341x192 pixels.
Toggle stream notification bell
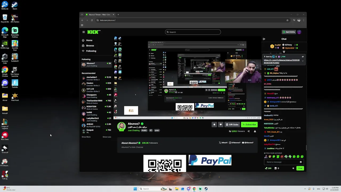pos(214,125)
